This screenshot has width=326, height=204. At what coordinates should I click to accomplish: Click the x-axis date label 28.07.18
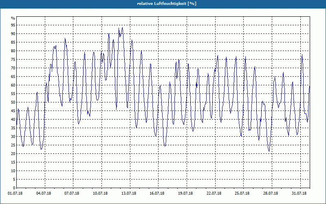pyautogui.click(x=271, y=193)
